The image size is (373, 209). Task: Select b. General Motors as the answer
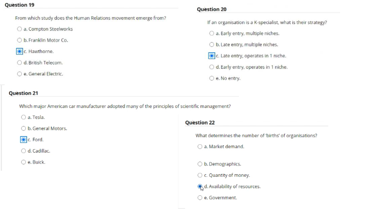(23, 128)
